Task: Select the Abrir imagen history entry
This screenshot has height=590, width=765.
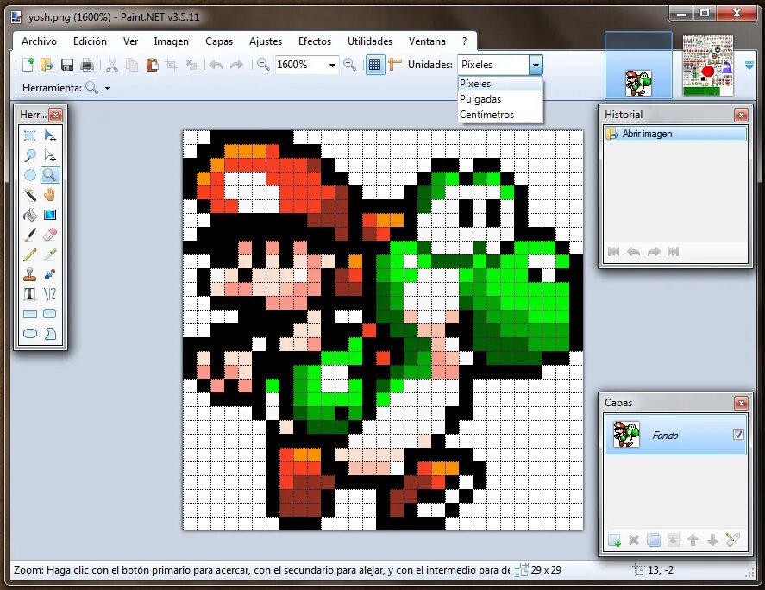Action: coord(675,134)
